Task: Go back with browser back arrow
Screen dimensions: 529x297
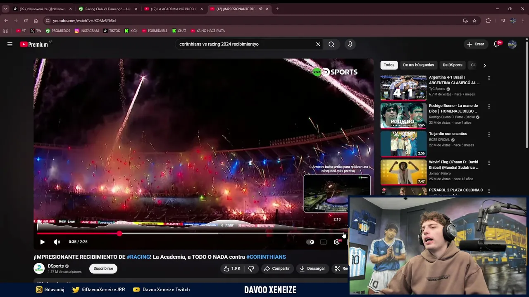Action: [x=6, y=21]
